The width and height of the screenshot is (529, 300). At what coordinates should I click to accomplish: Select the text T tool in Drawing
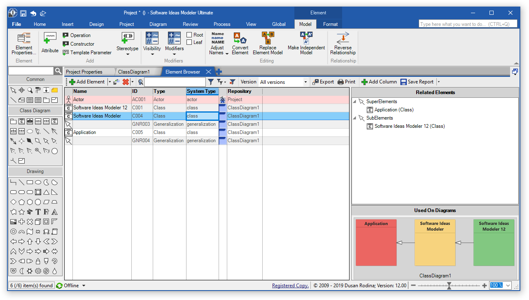coord(38,212)
